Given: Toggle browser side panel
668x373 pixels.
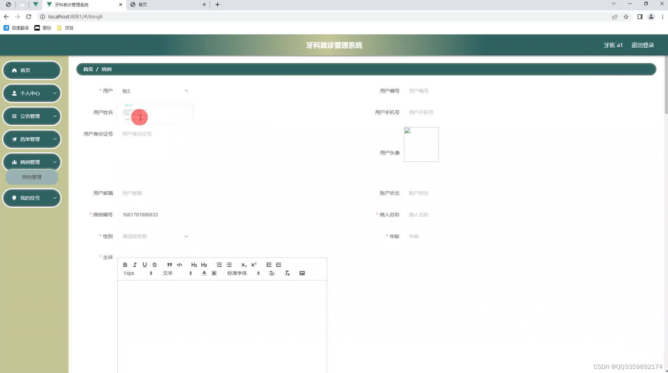Looking at the screenshot, I should (640, 17).
